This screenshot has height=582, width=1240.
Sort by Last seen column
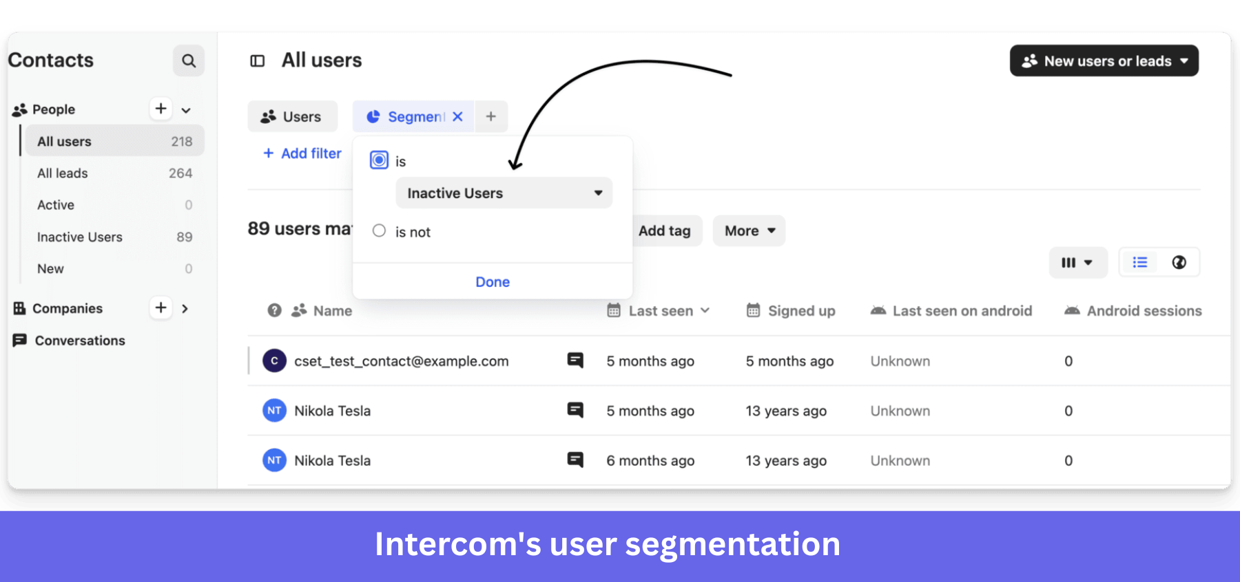tap(659, 311)
